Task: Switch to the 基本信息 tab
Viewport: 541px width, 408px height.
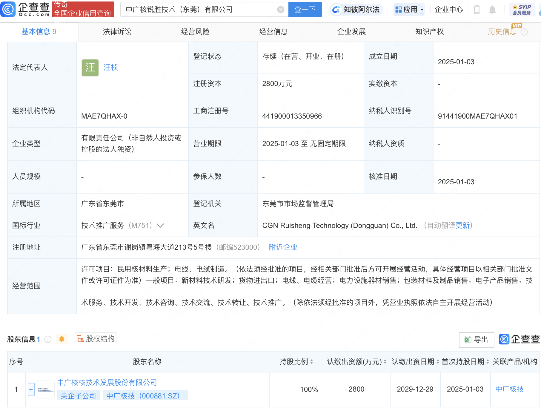Action: click(39, 32)
